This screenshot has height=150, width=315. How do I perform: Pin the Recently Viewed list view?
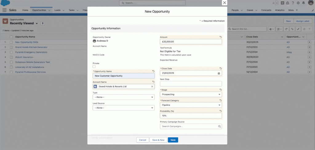[42, 23]
